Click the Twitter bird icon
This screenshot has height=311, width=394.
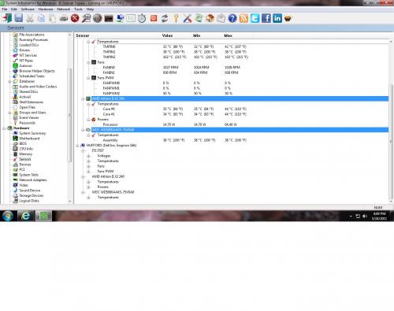255,18
